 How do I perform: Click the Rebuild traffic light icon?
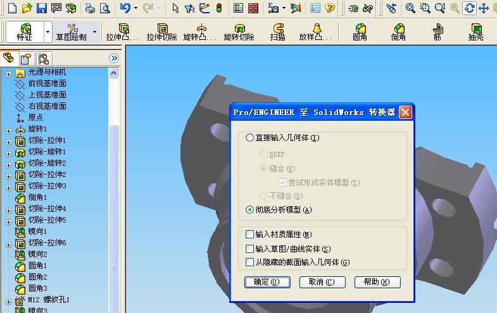219,8
